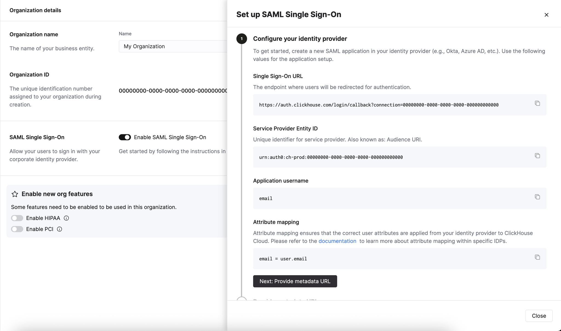This screenshot has height=331, width=561.
Task: Toggle Enable SAML Single Sign-On off
Action: (125, 137)
